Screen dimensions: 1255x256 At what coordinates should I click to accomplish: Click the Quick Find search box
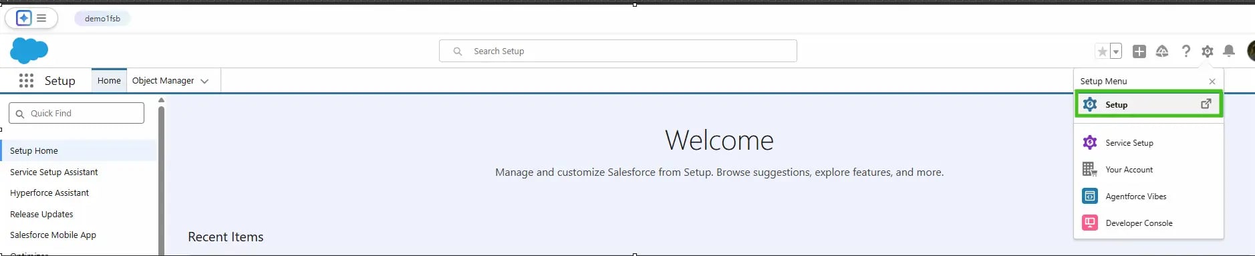pyautogui.click(x=76, y=113)
